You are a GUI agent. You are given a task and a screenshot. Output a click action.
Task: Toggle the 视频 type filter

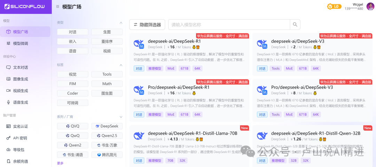coord(107,51)
